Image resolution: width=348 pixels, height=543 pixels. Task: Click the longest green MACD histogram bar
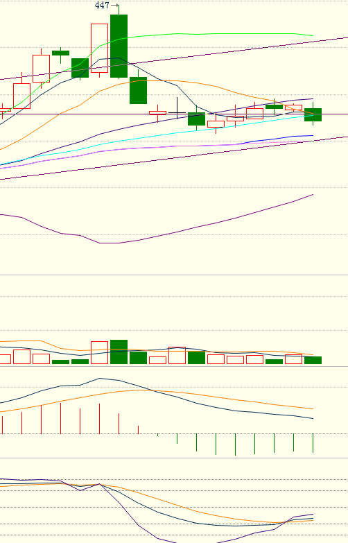pyautogui.click(x=235, y=445)
